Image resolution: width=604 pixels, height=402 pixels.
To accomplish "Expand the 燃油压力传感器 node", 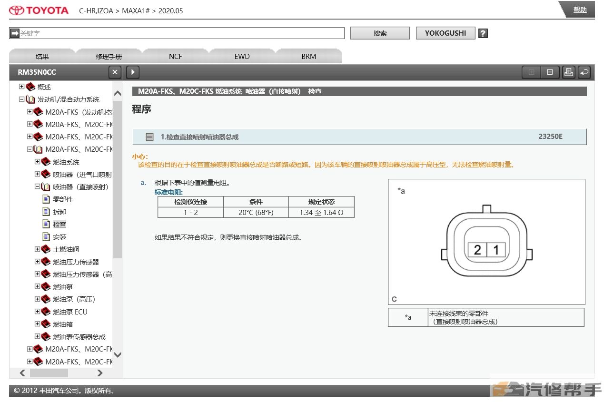I will (37, 261).
